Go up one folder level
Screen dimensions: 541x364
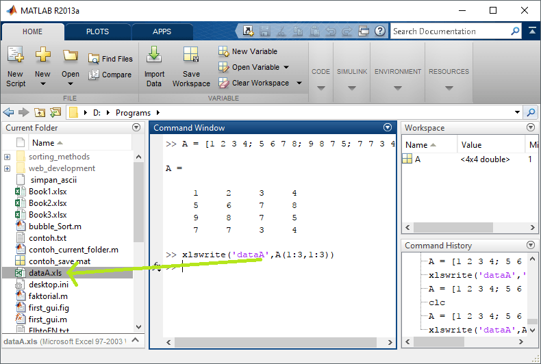[x=40, y=112]
